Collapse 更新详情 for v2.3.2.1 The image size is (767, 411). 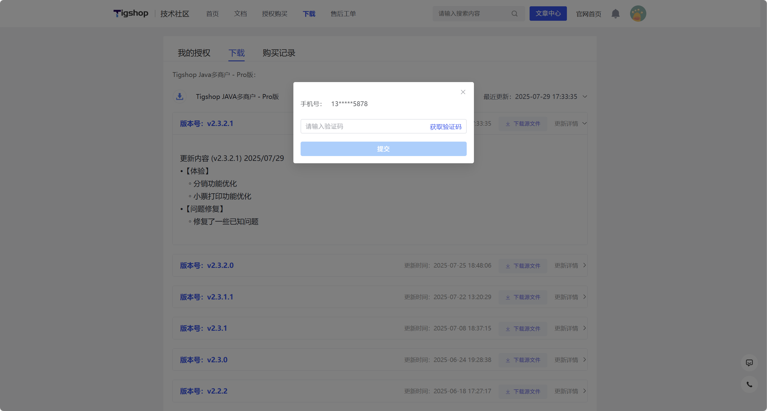(x=571, y=124)
